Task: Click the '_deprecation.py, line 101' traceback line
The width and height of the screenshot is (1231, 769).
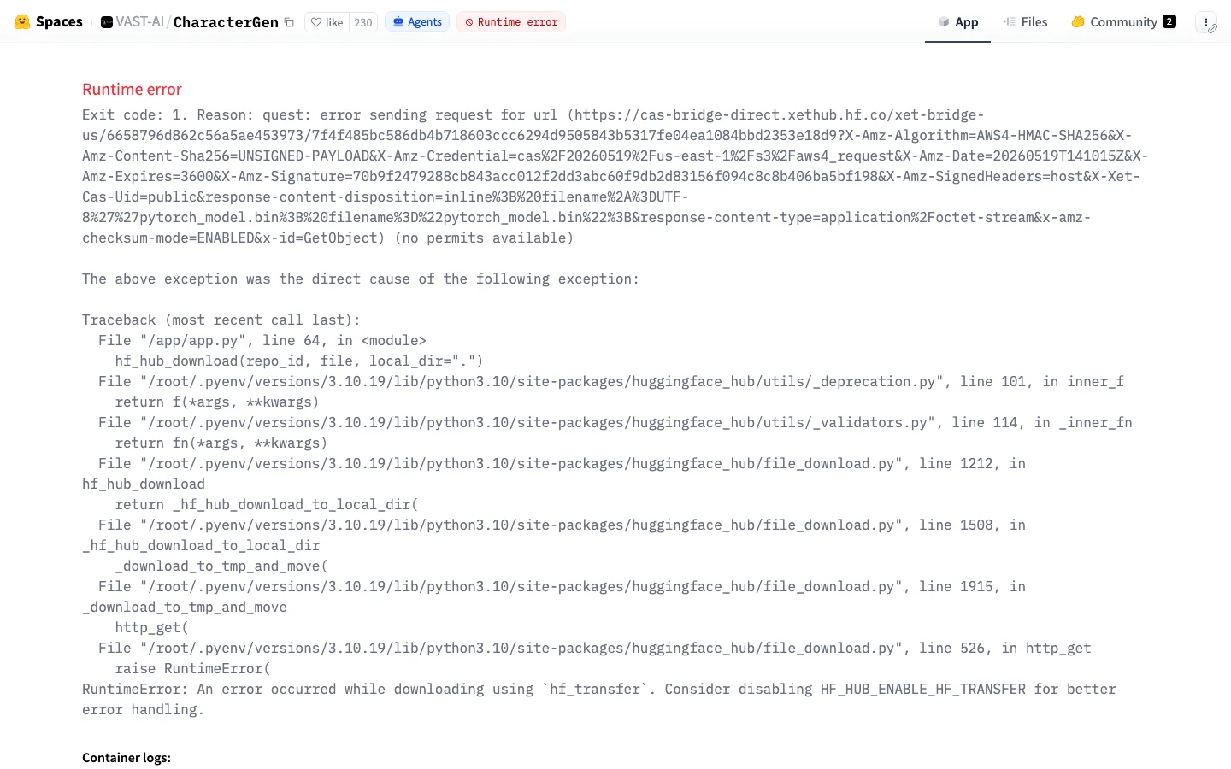Action: 611,381
